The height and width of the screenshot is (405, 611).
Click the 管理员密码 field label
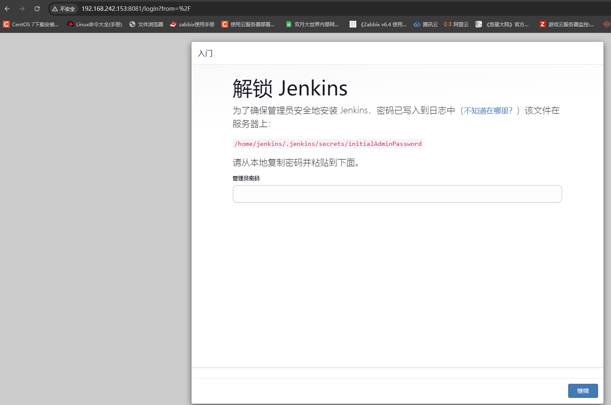(x=246, y=178)
